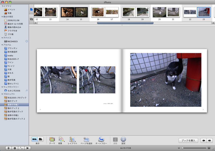Screen dimensions: 215x151
Task: Select the フラグ付き (Flagged) item
Action: 12,31
